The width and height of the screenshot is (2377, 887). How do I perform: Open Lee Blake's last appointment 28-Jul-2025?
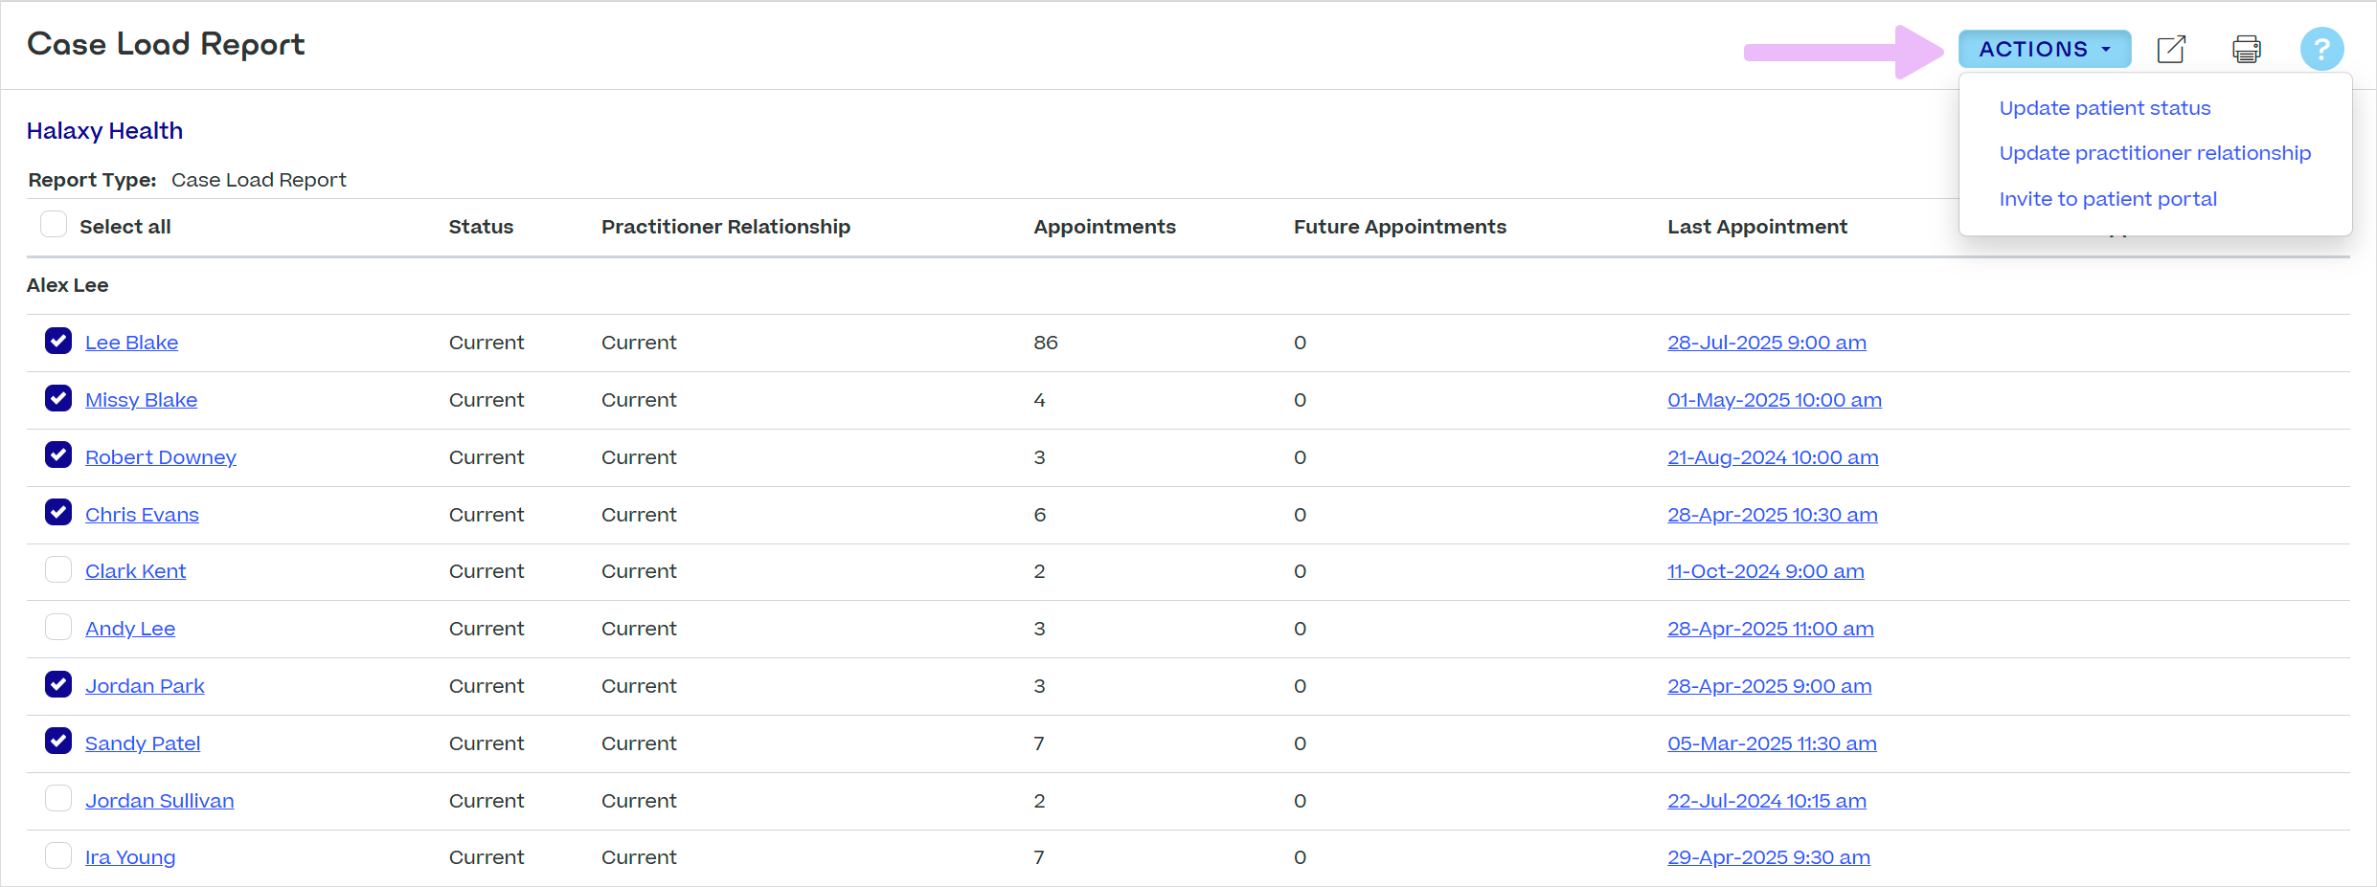point(1766,343)
